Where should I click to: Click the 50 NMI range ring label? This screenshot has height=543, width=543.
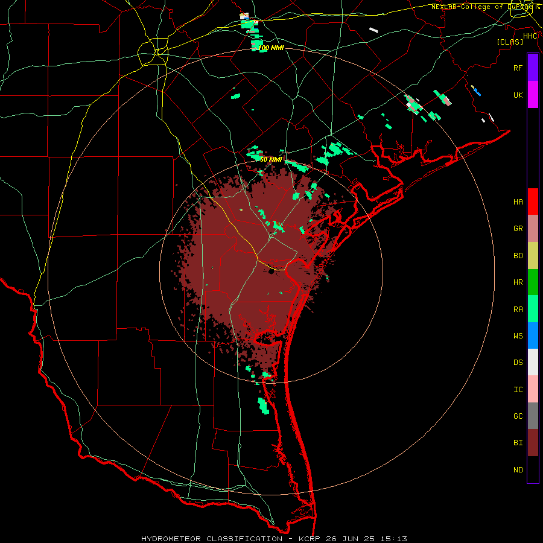tap(271, 159)
